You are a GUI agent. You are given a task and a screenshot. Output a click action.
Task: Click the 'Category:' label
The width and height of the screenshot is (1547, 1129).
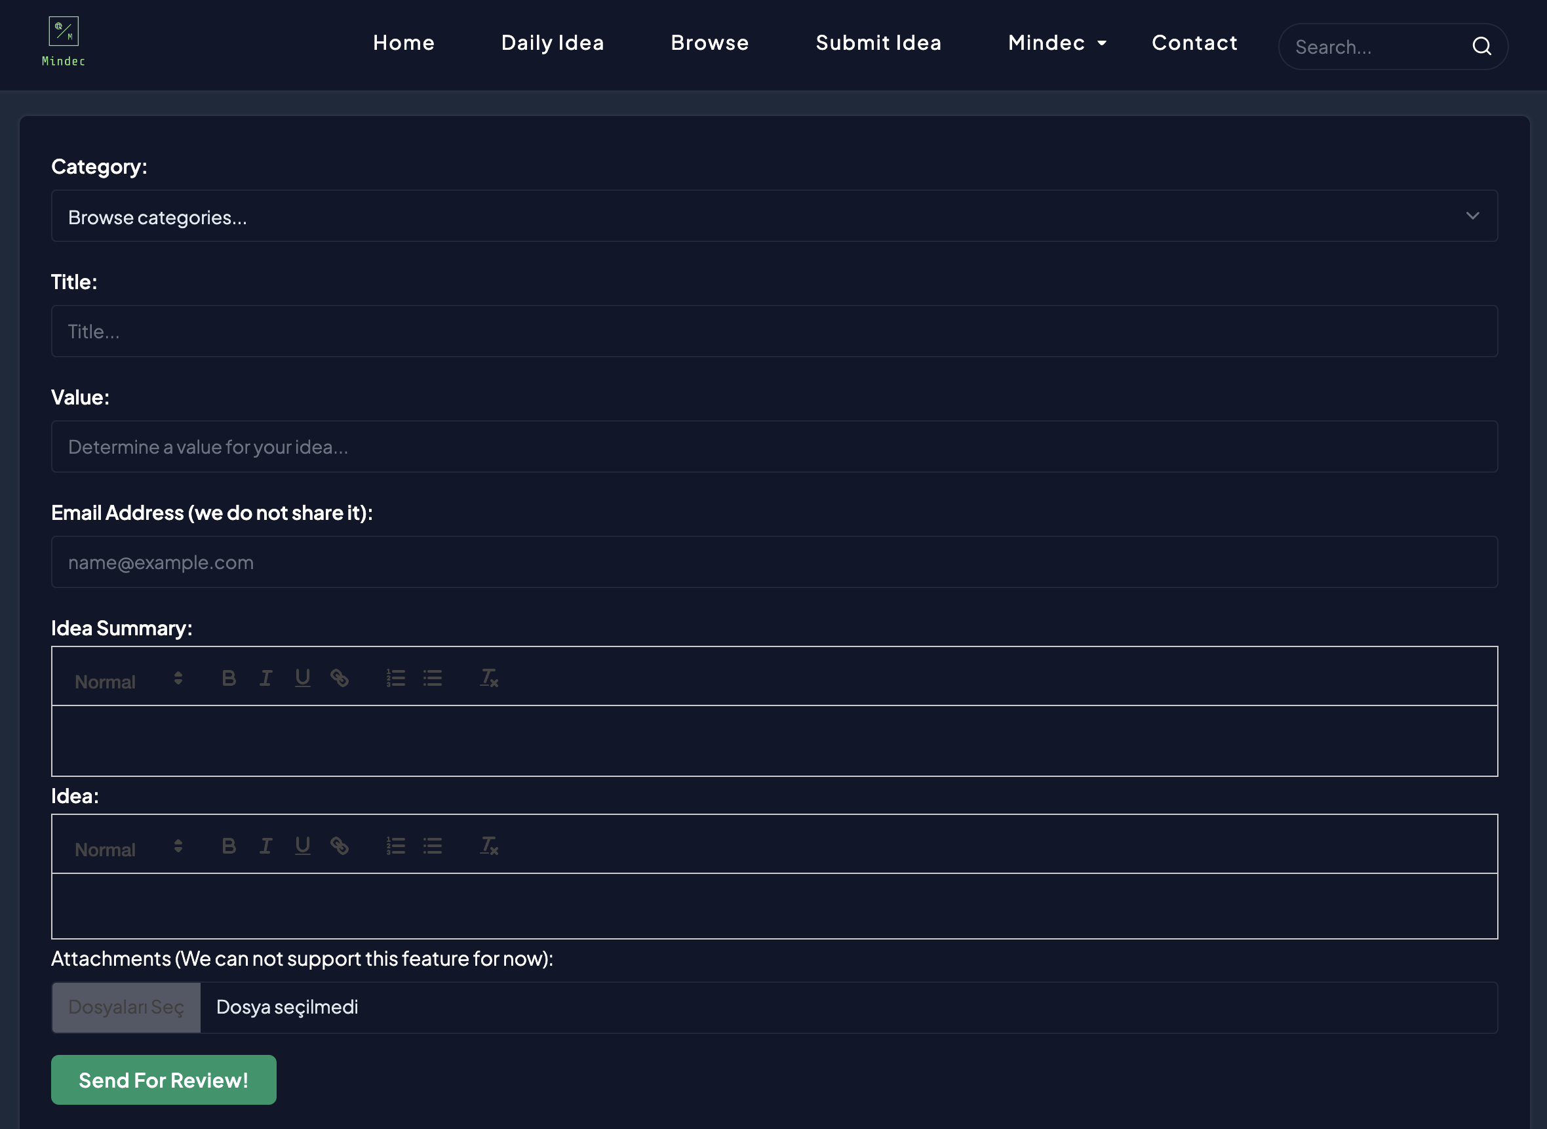point(99,167)
